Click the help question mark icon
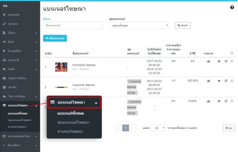 click(232, 7)
